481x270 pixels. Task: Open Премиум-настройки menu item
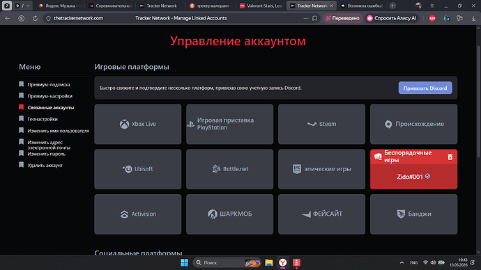point(50,96)
